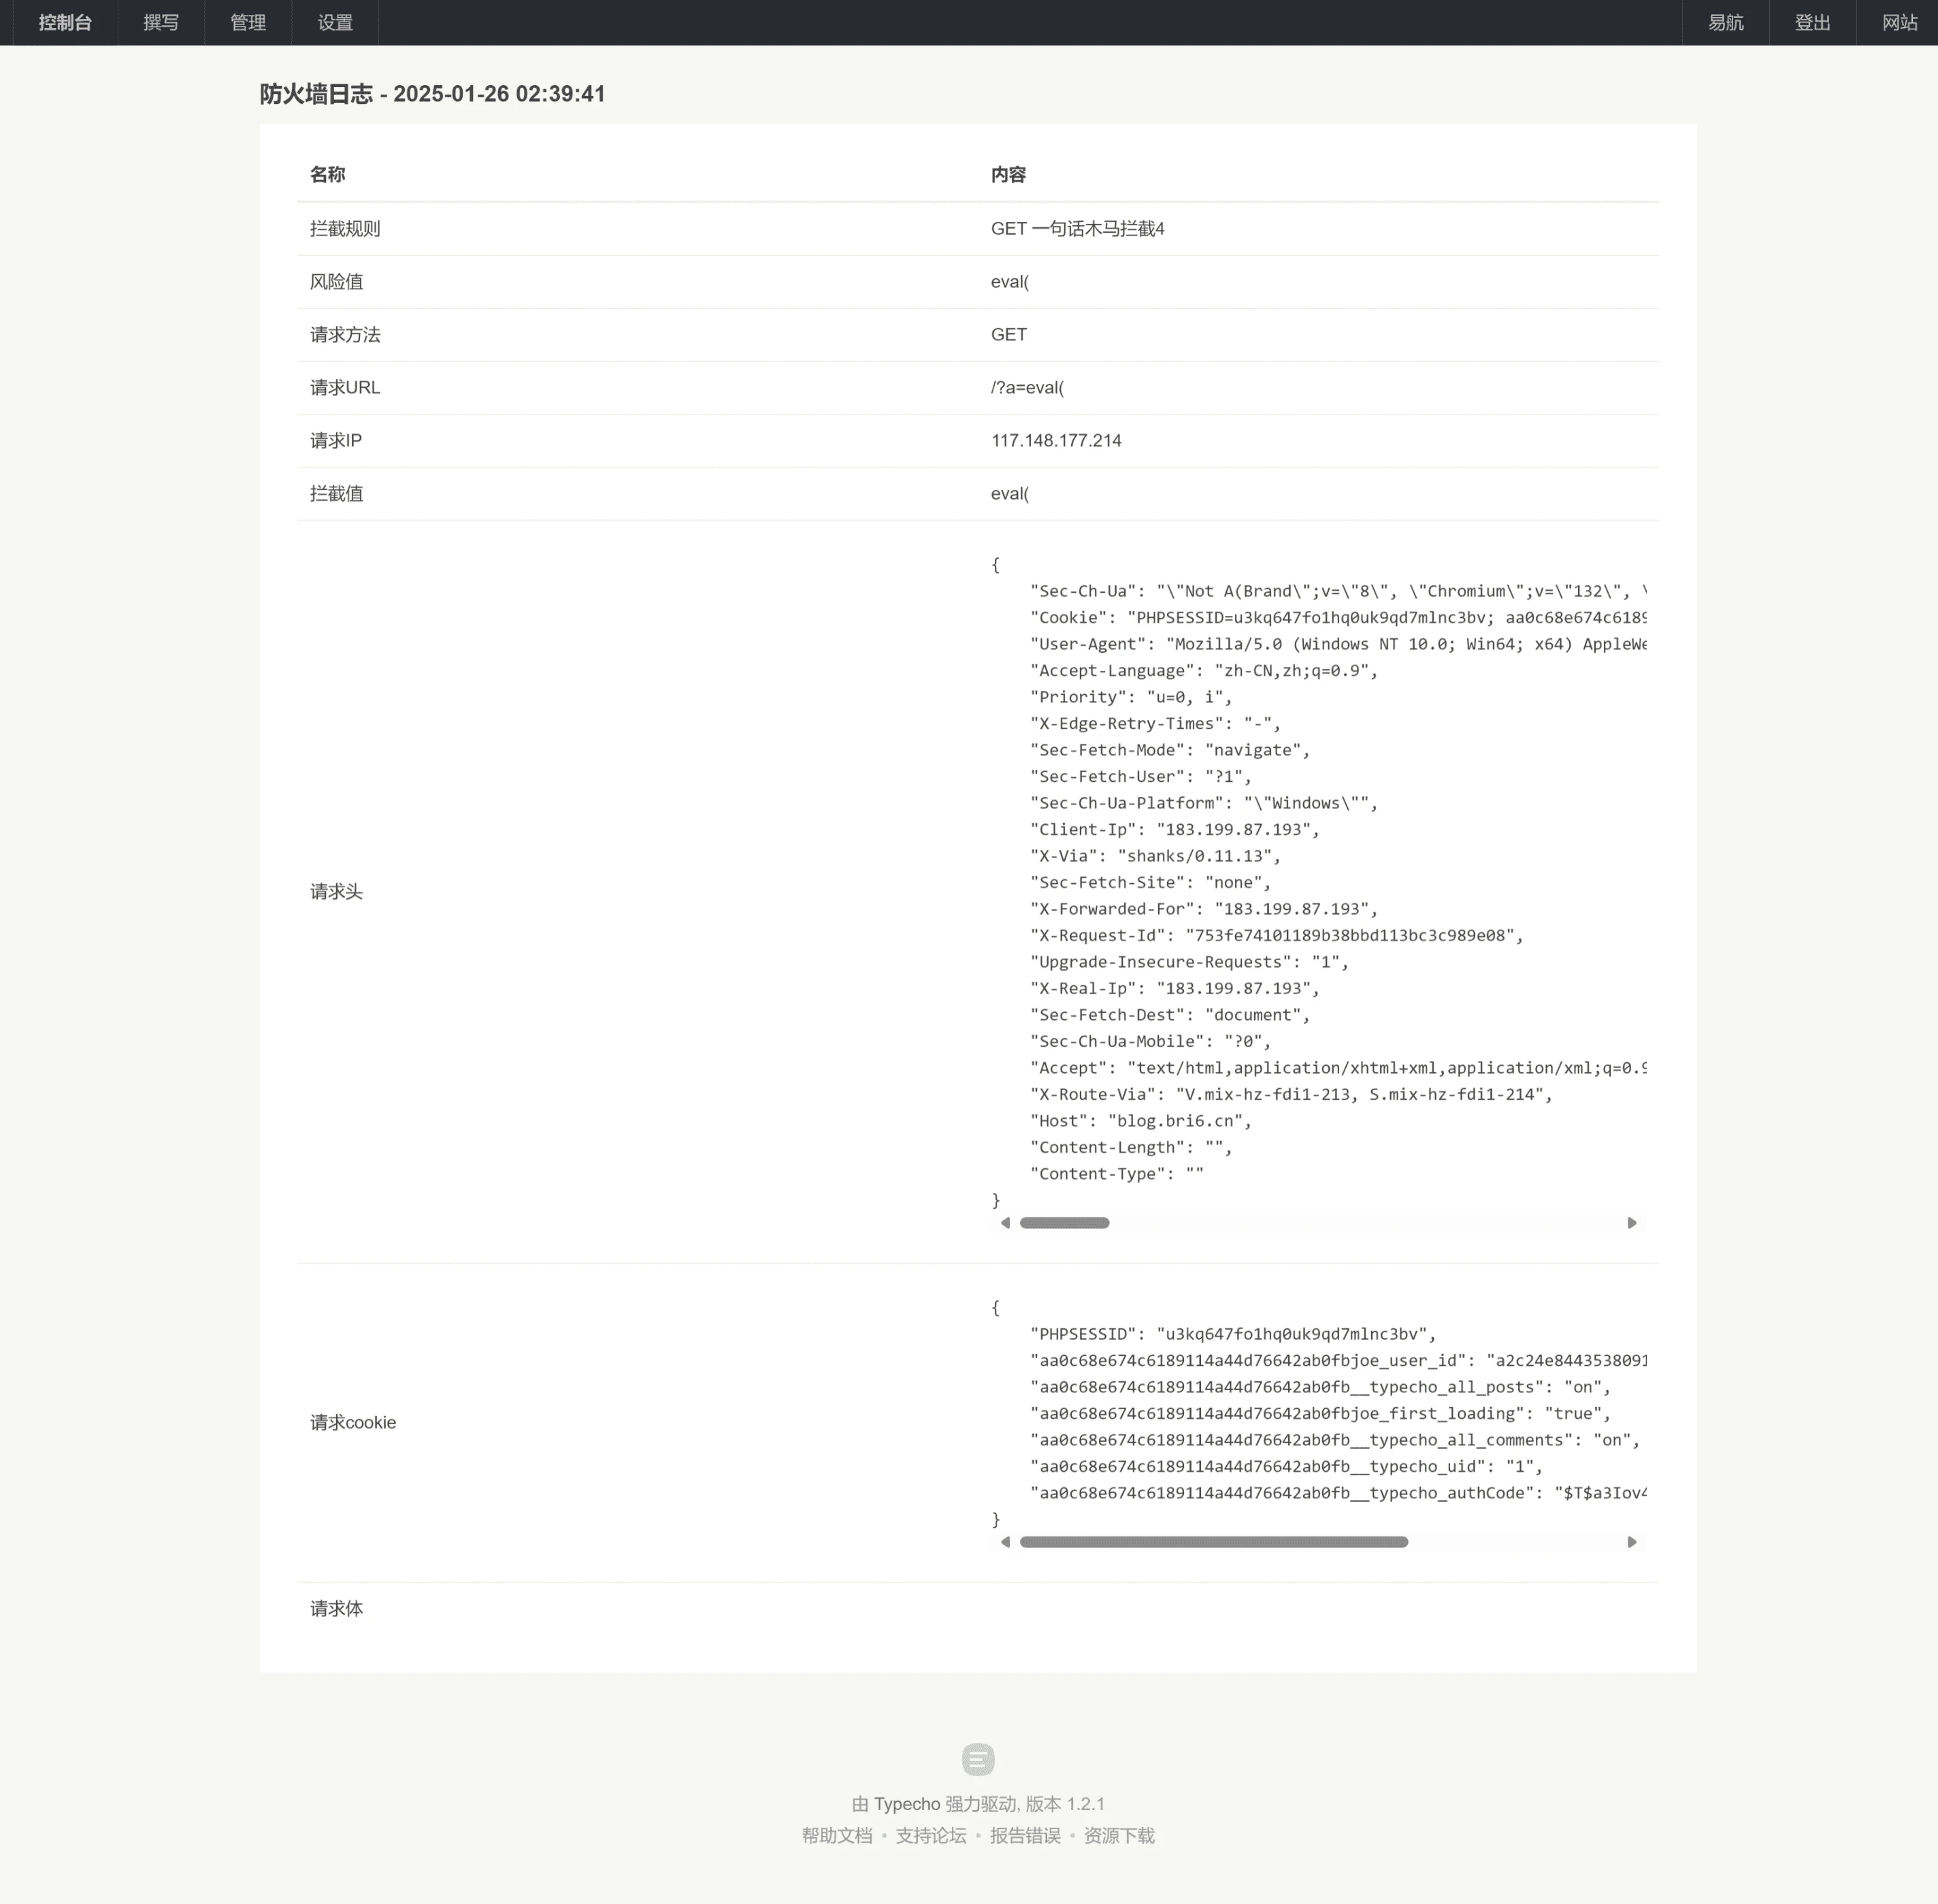This screenshot has width=1938, height=1904.
Task: Click the 风险值 row label
Action: pyautogui.click(x=336, y=282)
